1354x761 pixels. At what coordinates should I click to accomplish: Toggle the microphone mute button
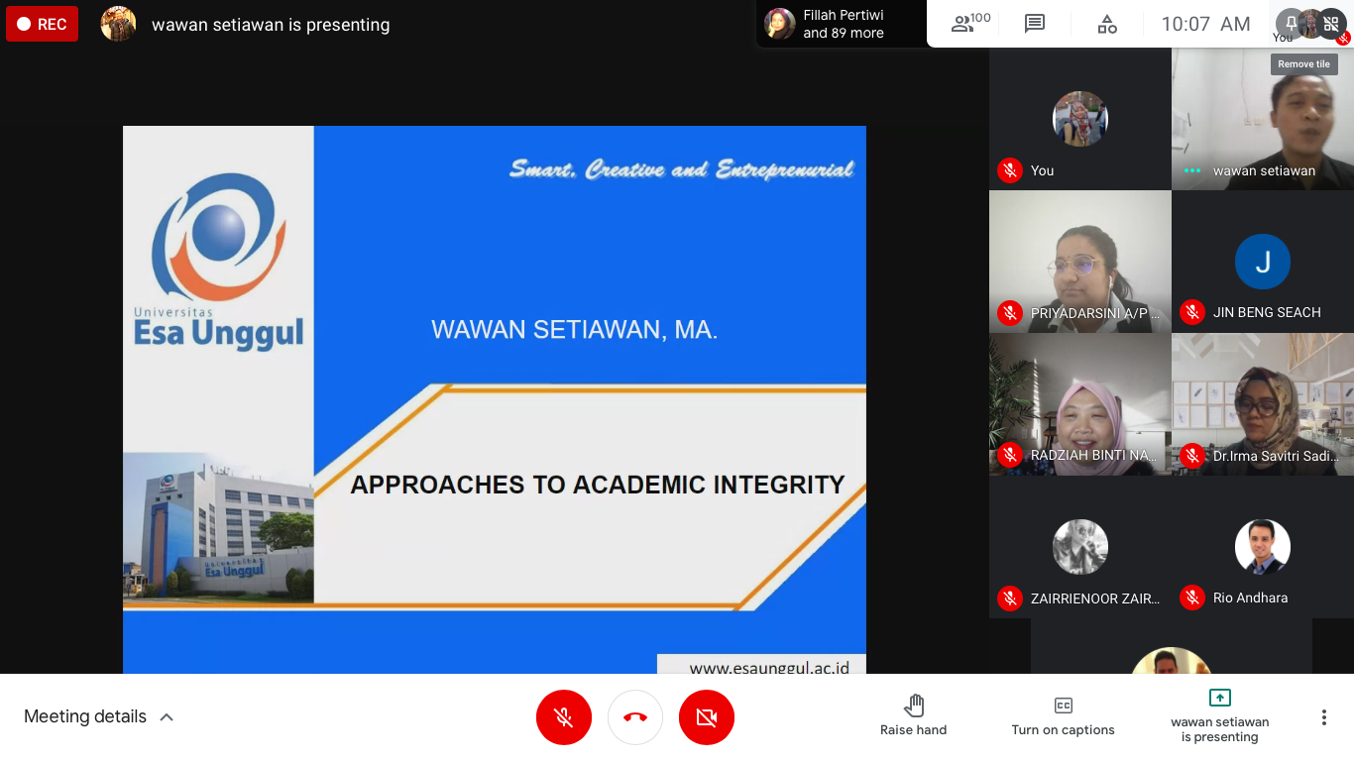[x=564, y=717]
